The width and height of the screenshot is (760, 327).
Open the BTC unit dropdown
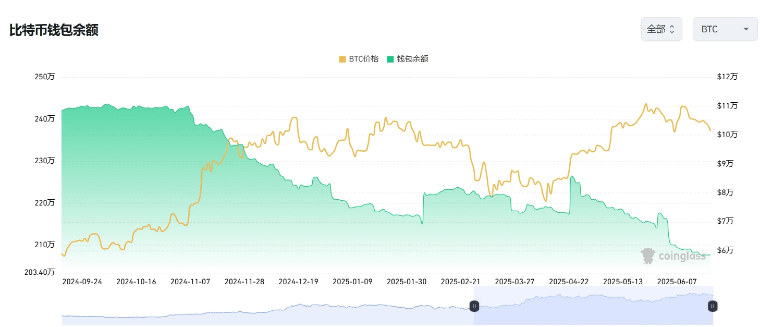coord(725,29)
